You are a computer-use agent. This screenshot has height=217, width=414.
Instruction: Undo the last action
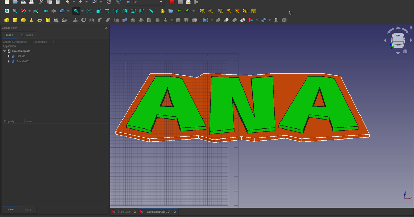[x=67, y=2]
